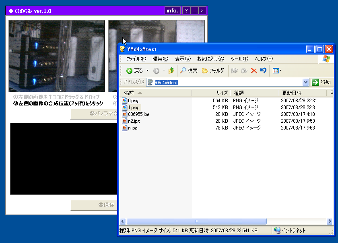
Task: Click the horizontal scrollbar thumb in Explorer
Action: coord(196,221)
